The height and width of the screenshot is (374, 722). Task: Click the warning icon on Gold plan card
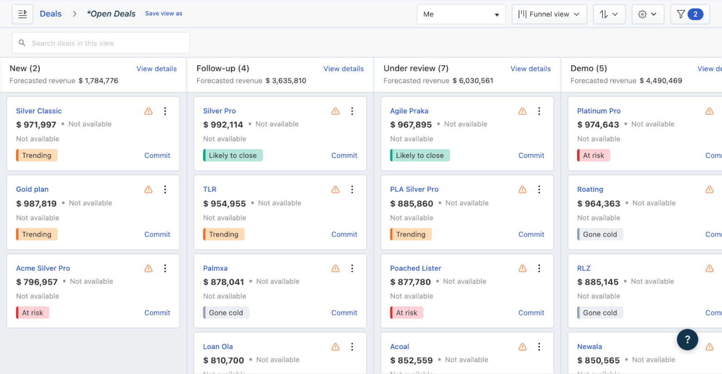click(x=149, y=189)
